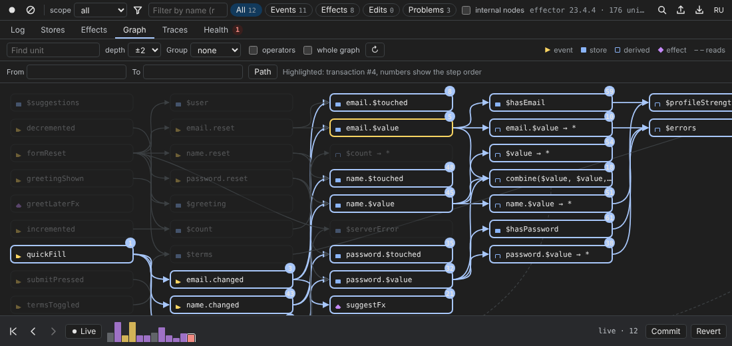The height and width of the screenshot is (346, 732).
Task: Focus the To path field
Action: click(193, 72)
